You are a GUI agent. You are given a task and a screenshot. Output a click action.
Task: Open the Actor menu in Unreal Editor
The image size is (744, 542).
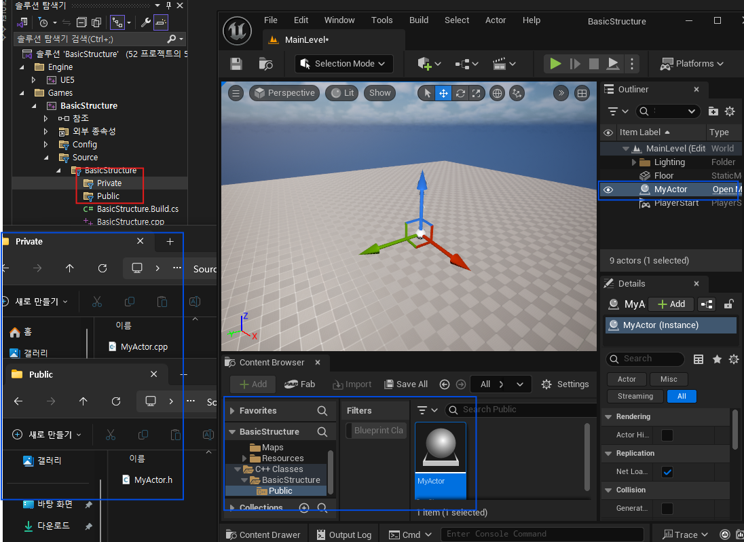click(496, 20)
